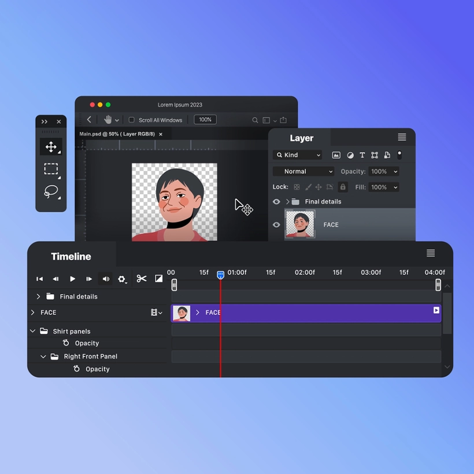Open the Kind filter dropdown

pyautogui.click(x=298, y=155)
